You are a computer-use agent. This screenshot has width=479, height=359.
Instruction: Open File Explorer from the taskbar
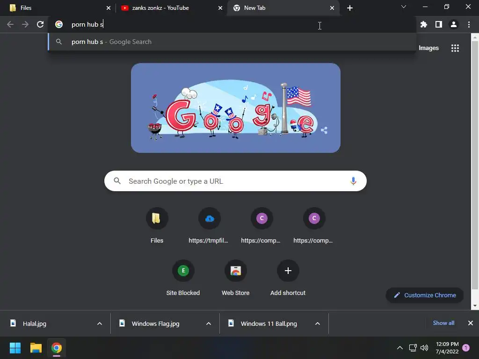point(36,348)
